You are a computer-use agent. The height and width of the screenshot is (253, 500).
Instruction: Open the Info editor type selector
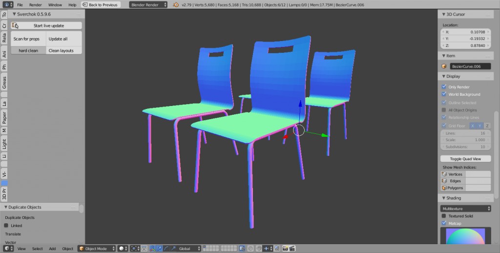(x=8, y=5)
